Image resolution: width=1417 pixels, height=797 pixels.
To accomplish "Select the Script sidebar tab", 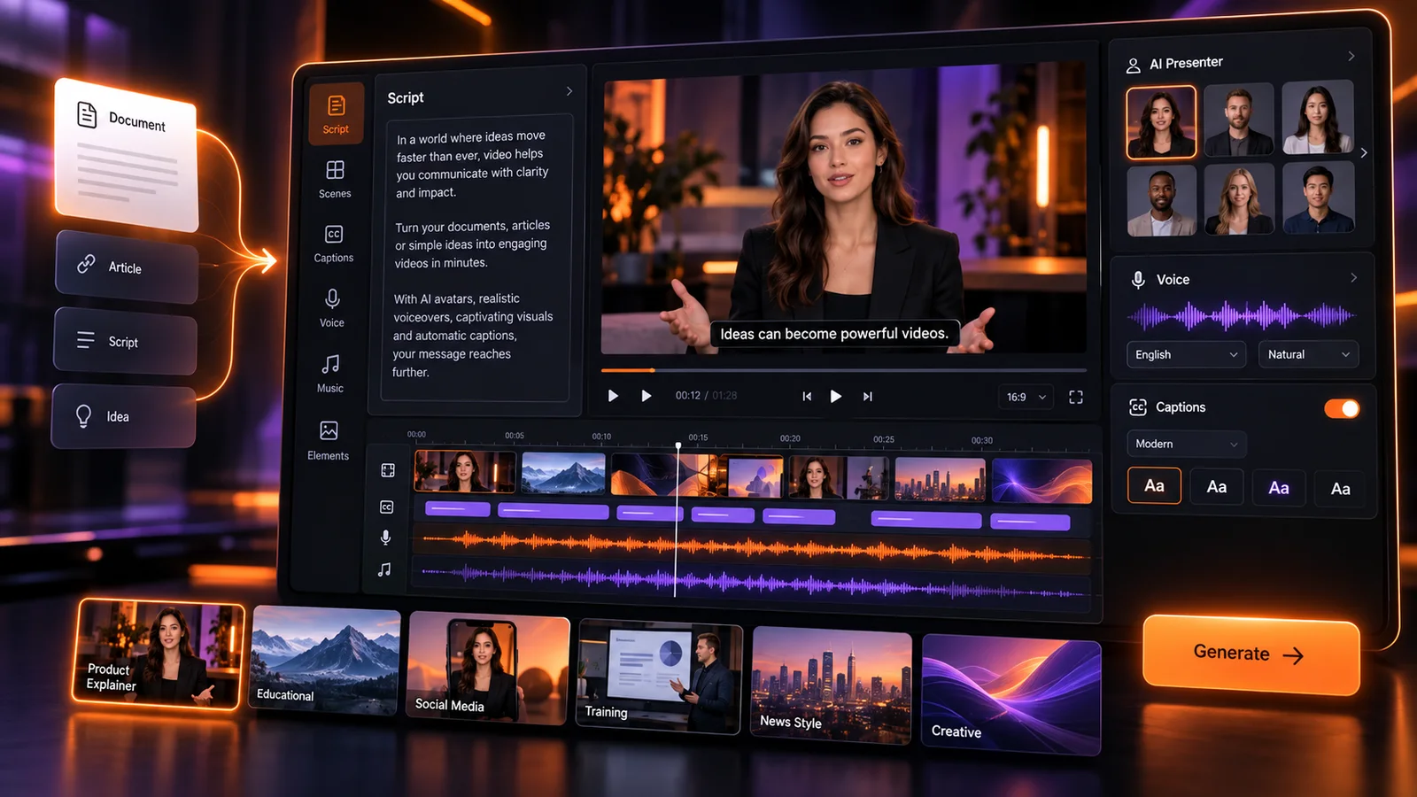I will point(336,113).
